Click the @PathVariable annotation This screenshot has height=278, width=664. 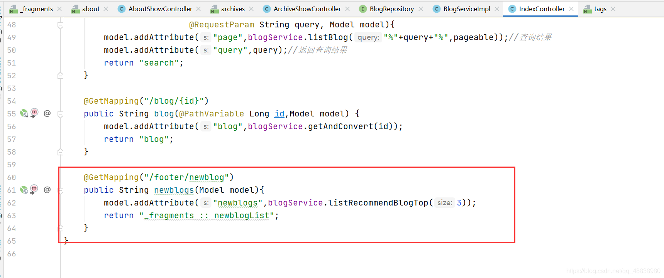click(x=212, y=114)
